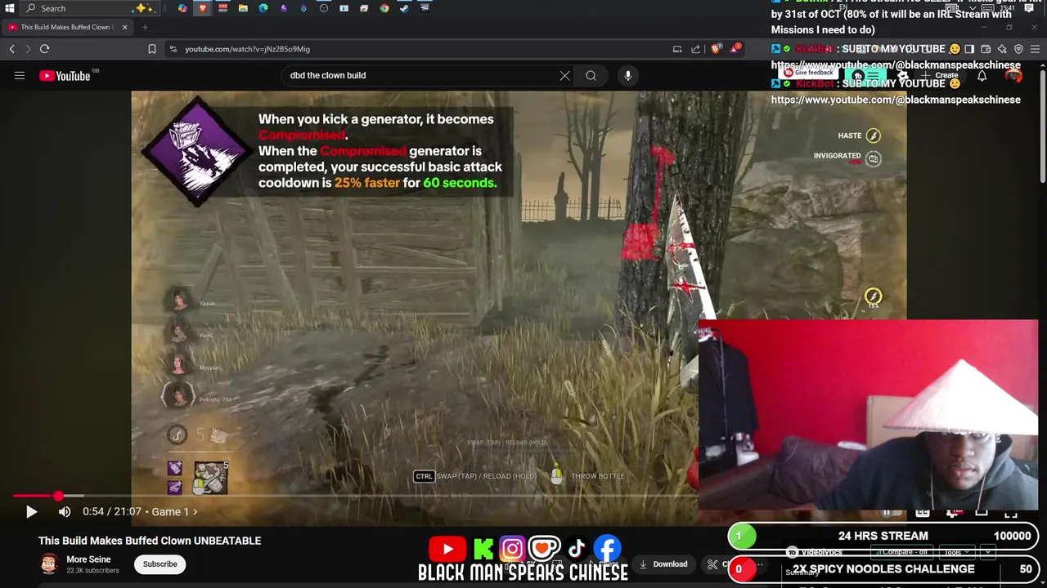The height and width of the screenshot is (588, 1047).
Task: Open the More Seine channel avatar
Action: click(x=49, y=563)
